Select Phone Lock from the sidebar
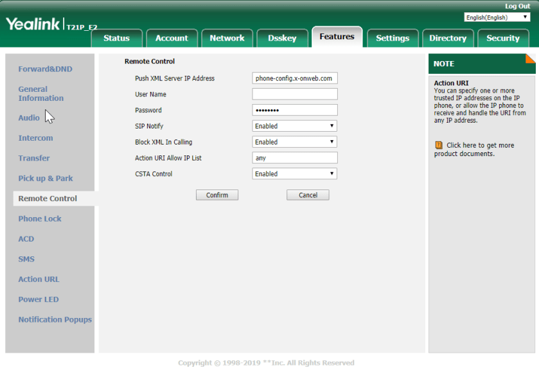 pyautogui.click(x=40, y=218)
